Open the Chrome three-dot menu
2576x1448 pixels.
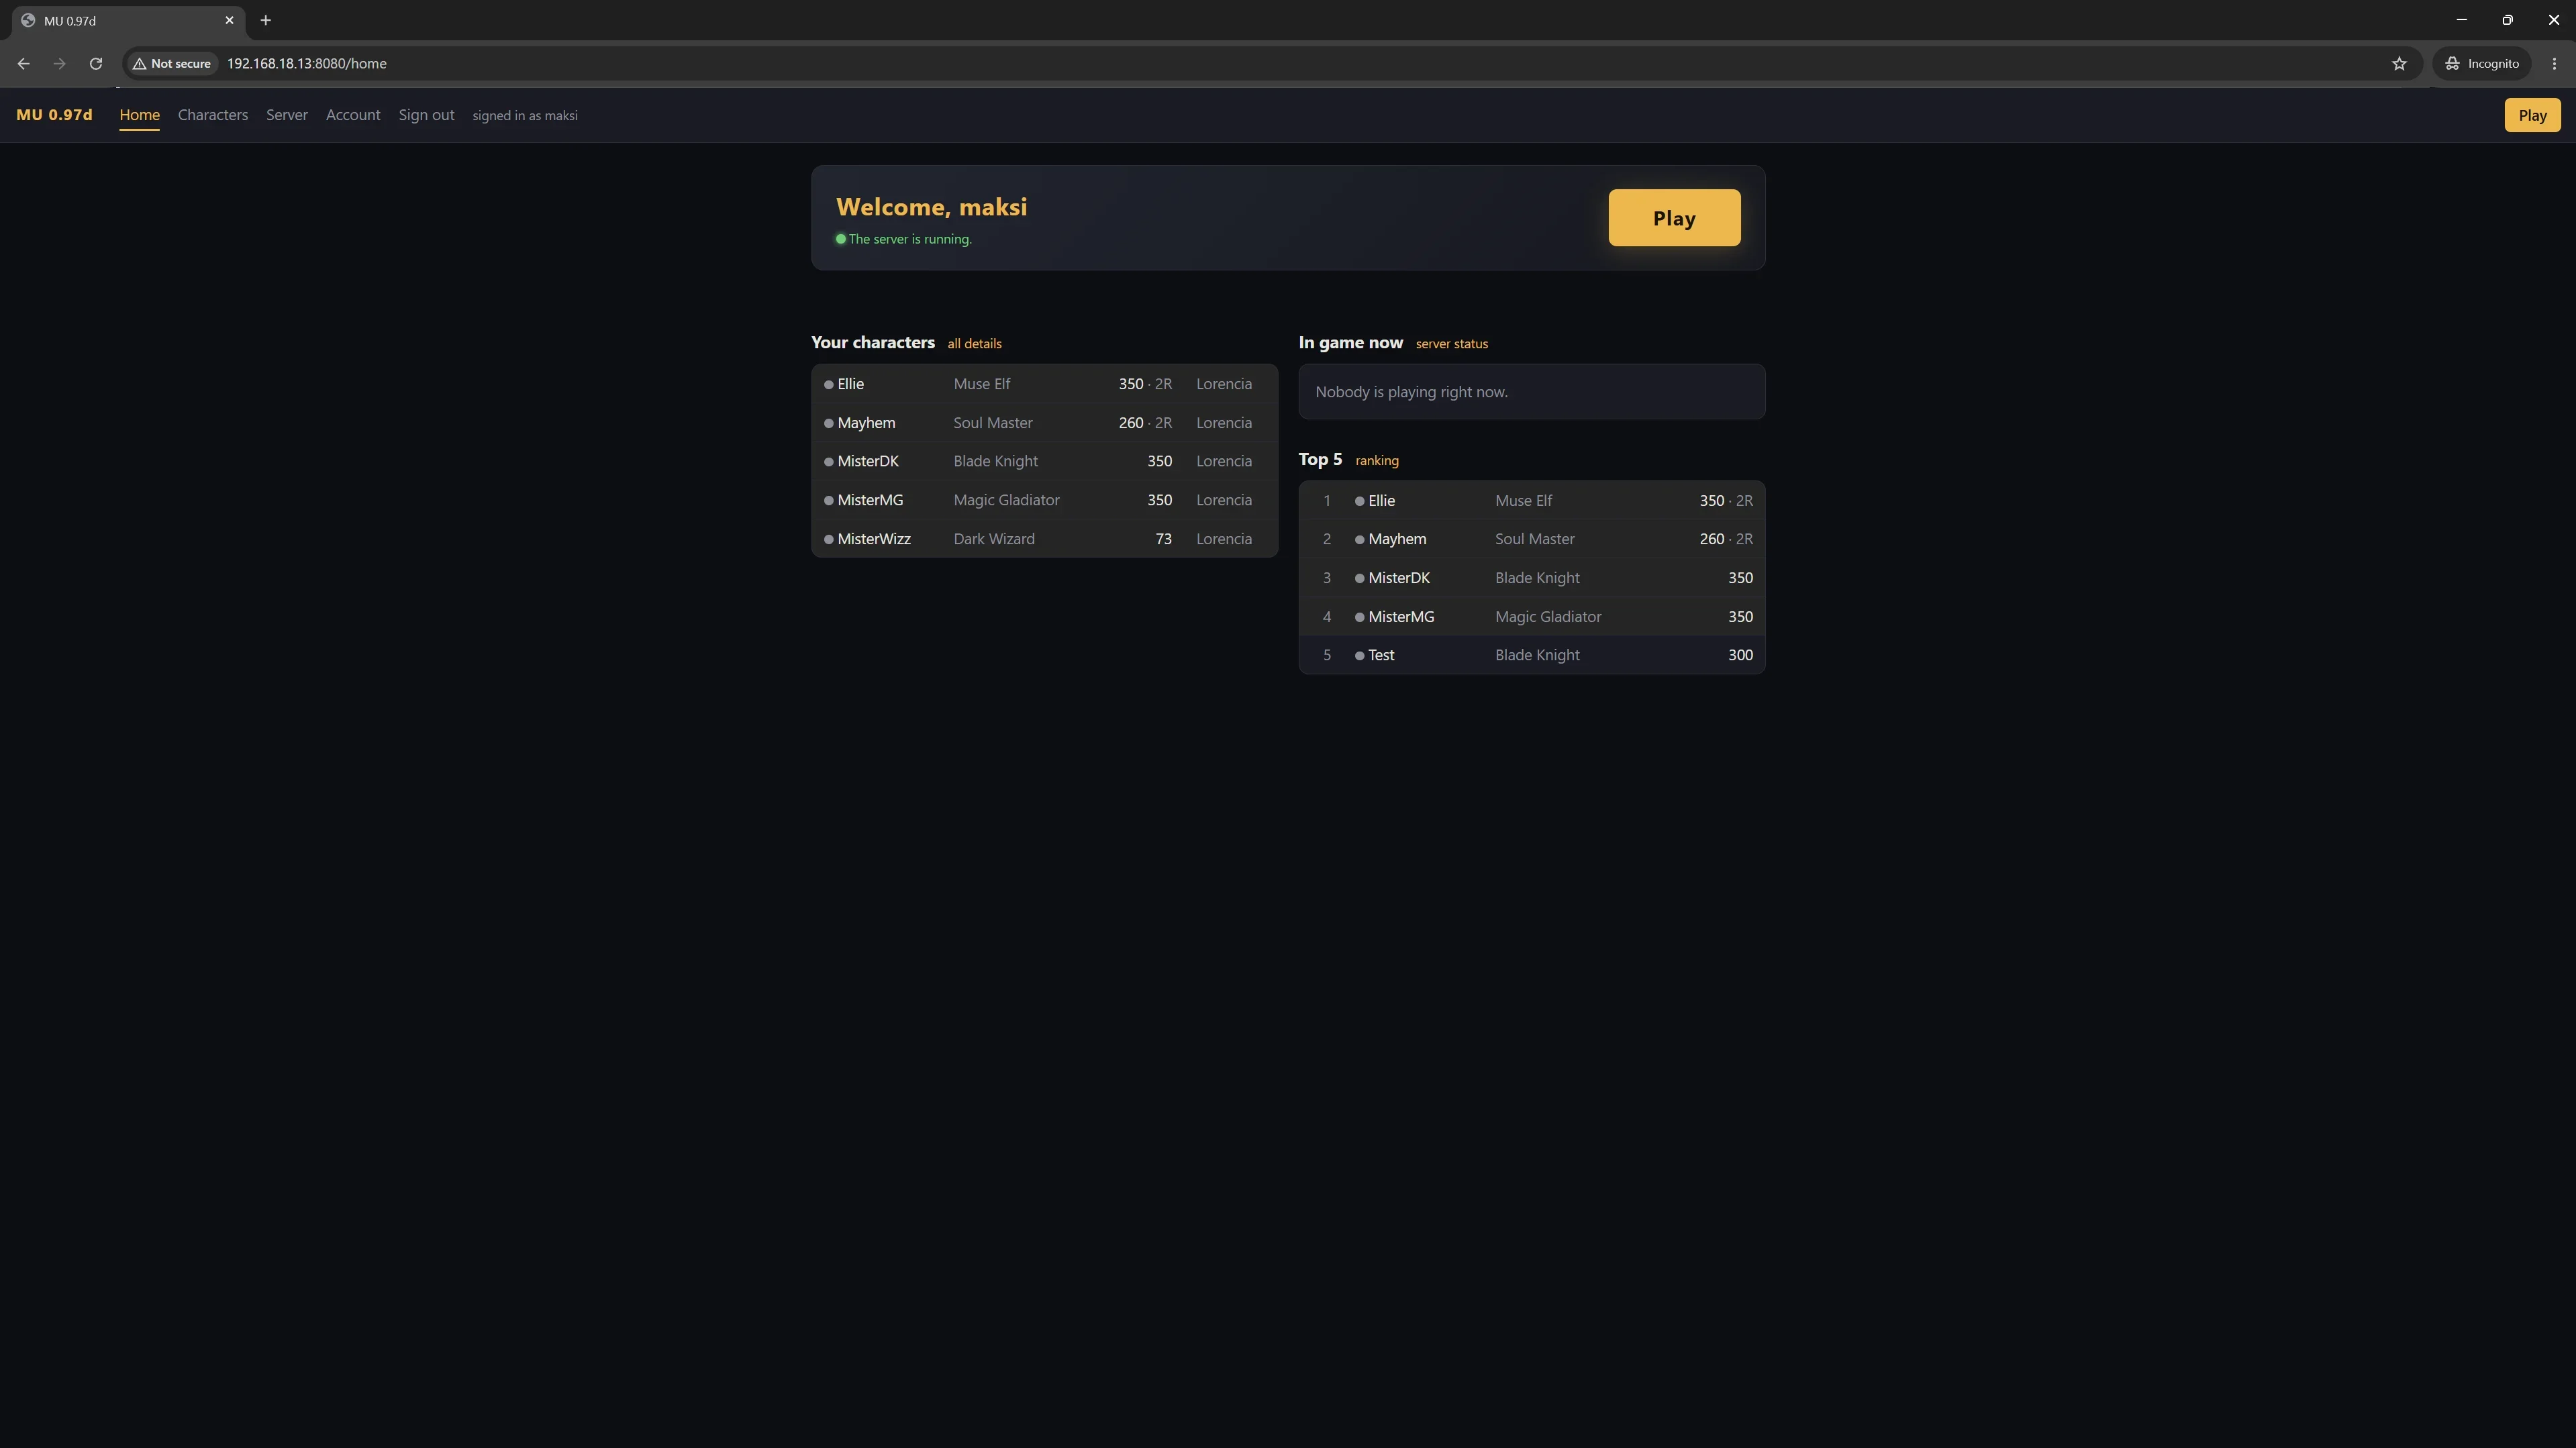tap(2554, 63)
